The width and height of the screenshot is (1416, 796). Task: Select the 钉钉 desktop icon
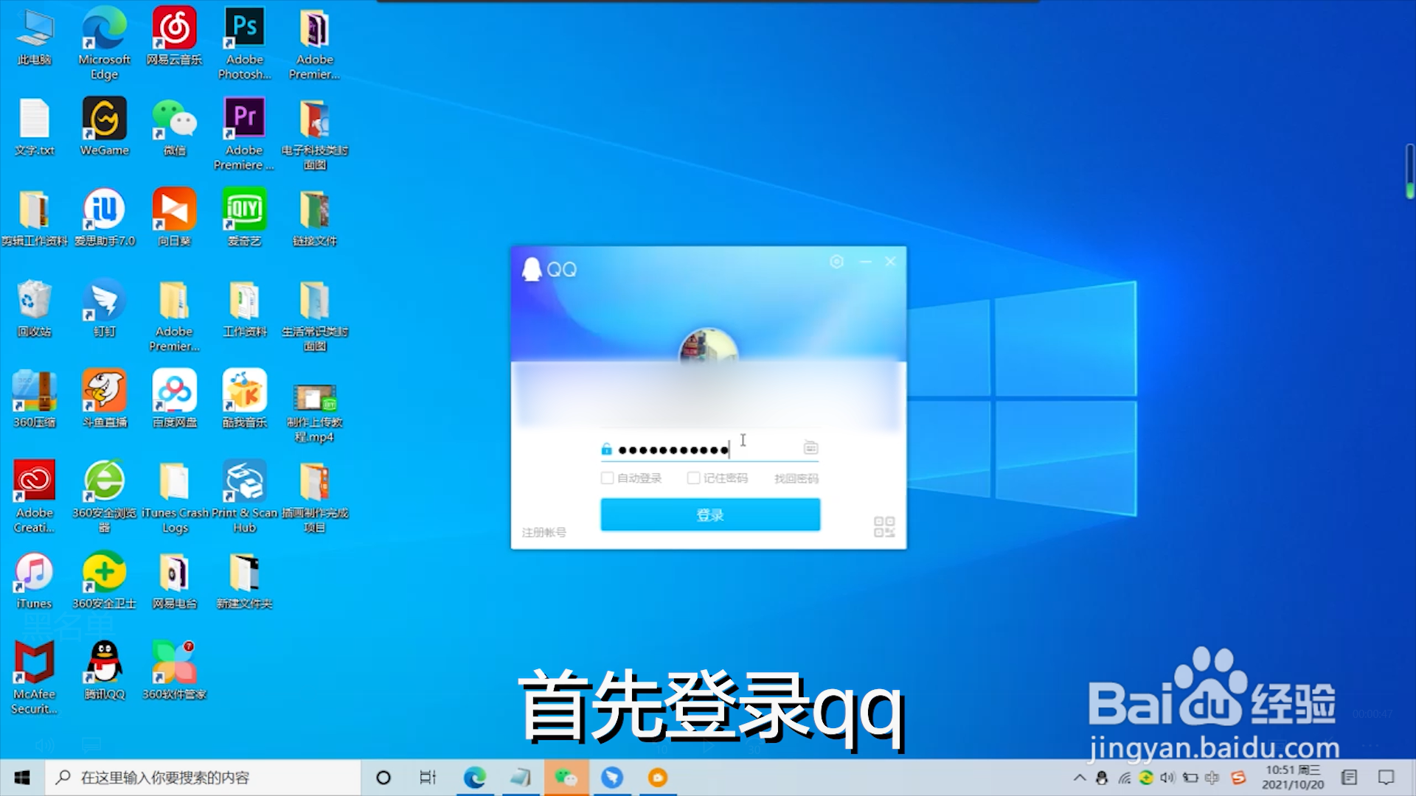click(x=104, y=308)
